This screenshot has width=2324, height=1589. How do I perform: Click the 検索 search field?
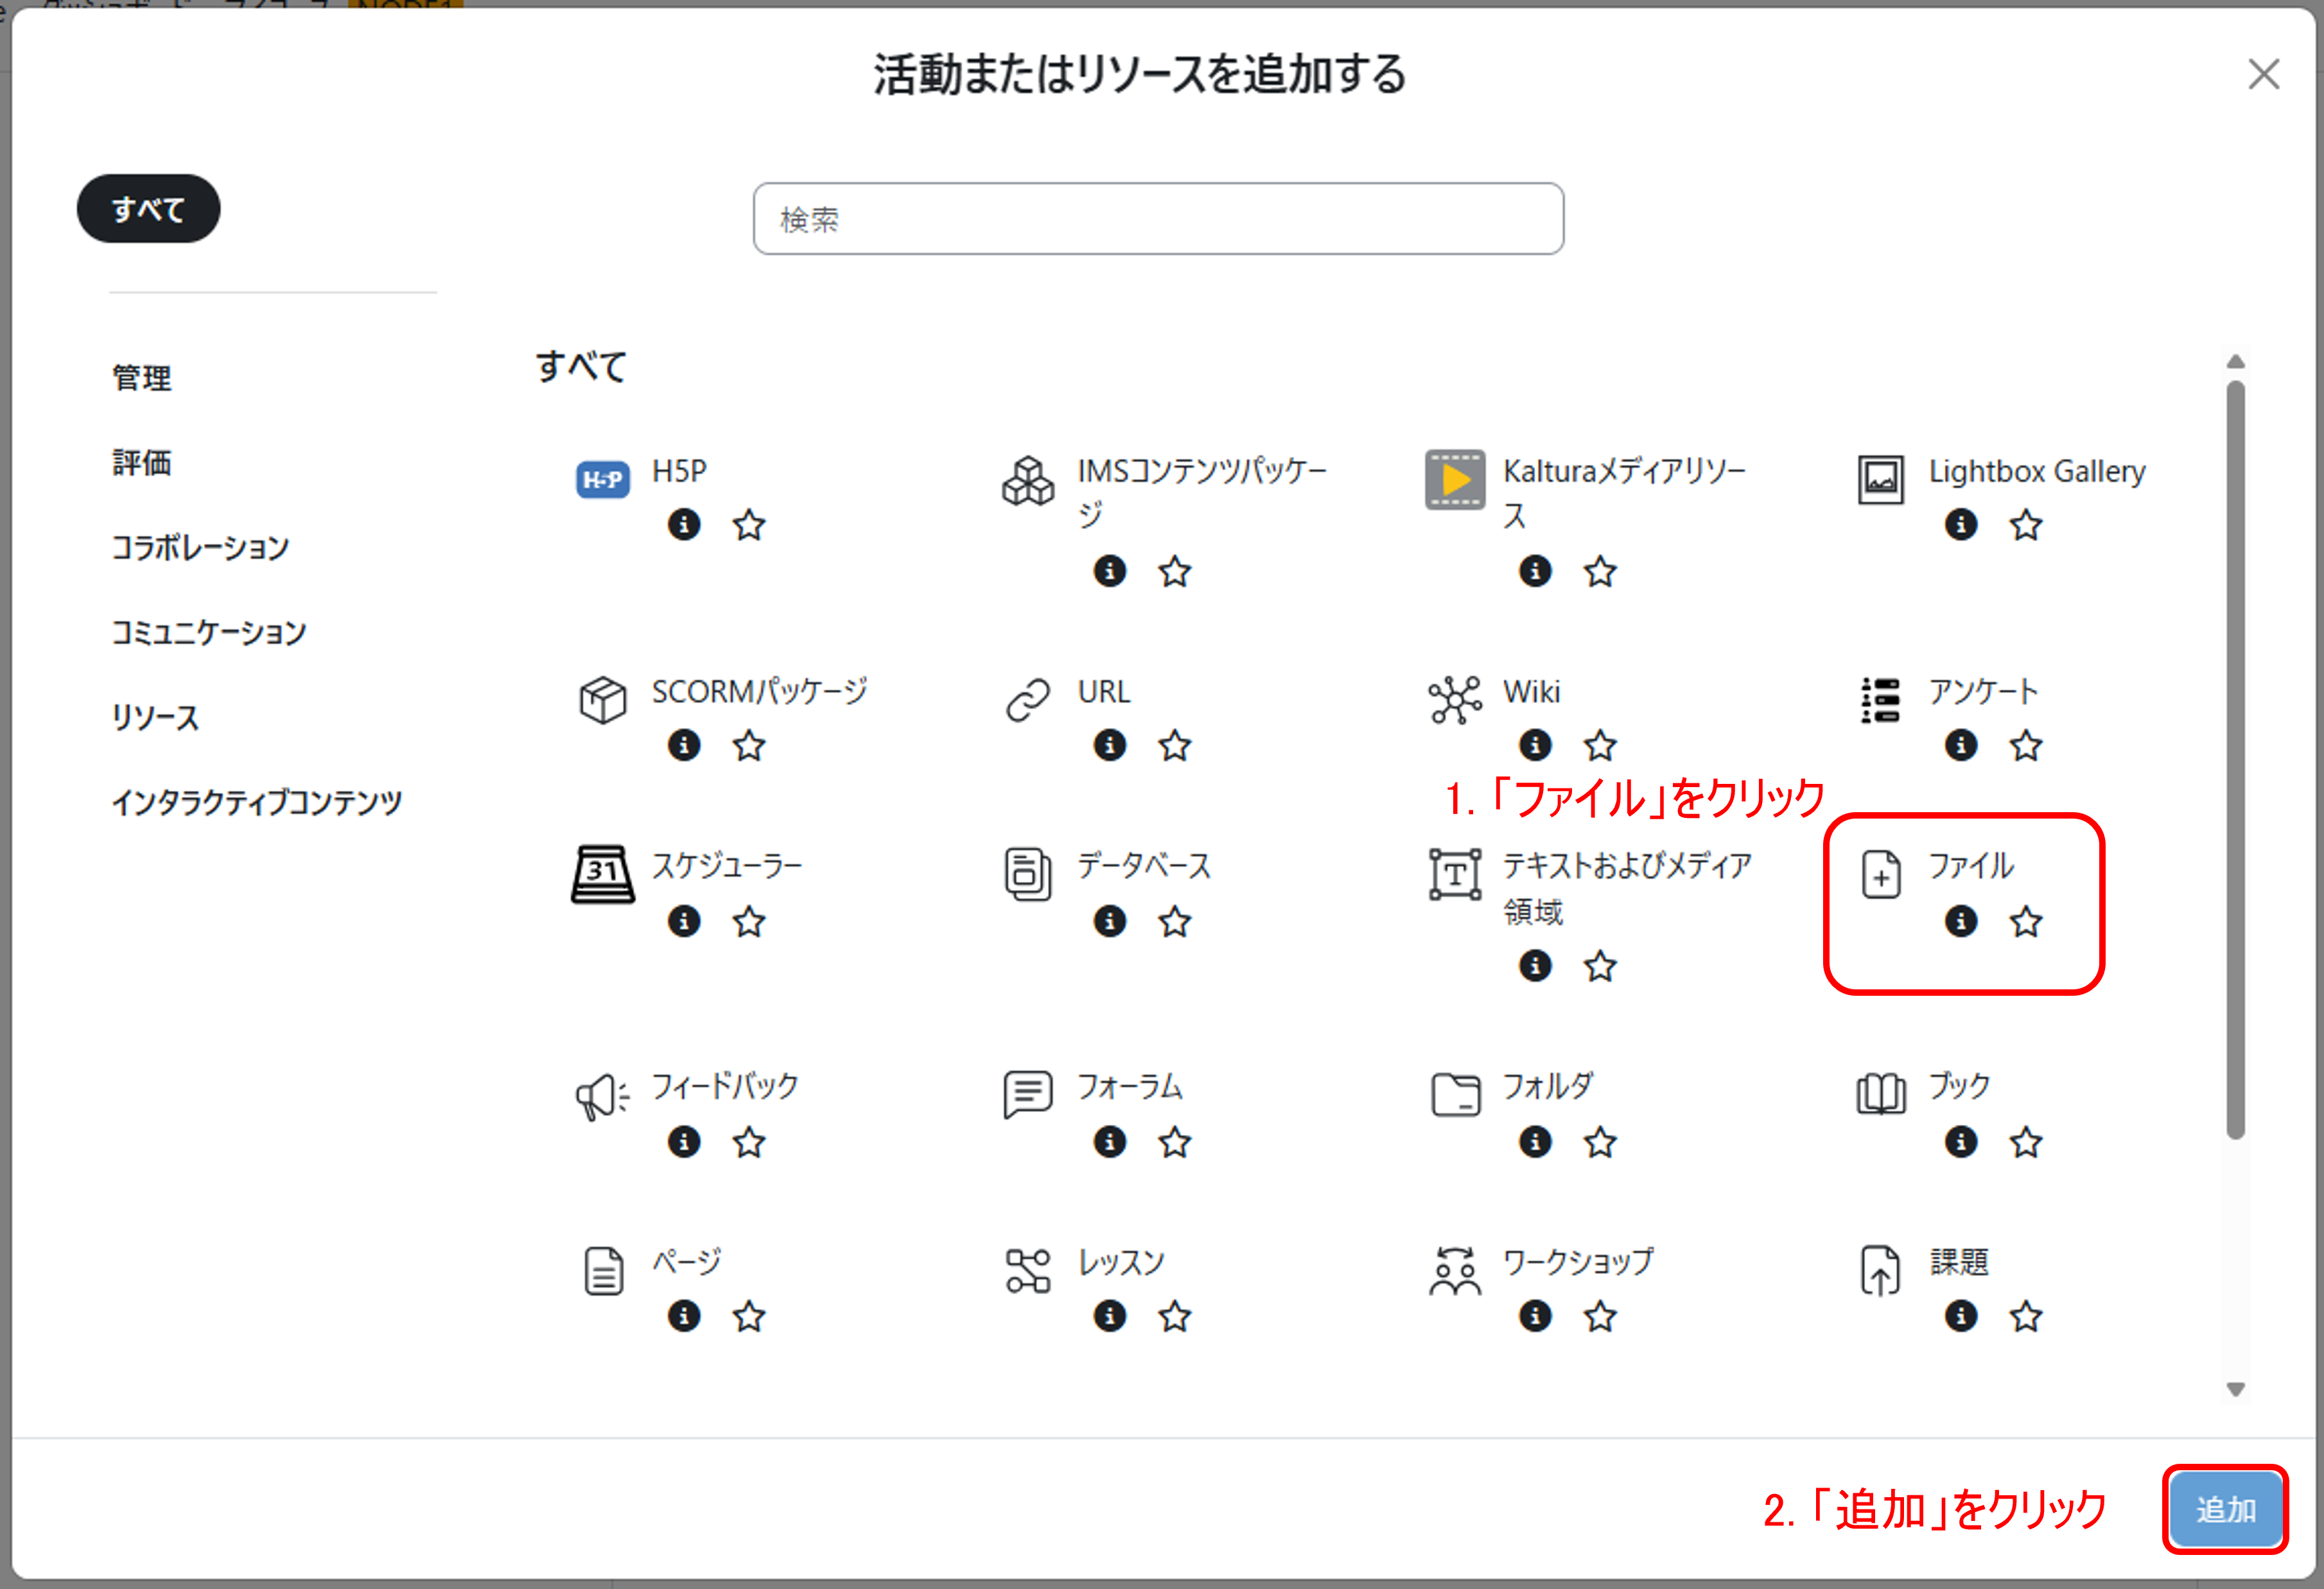pos(1158,219)
